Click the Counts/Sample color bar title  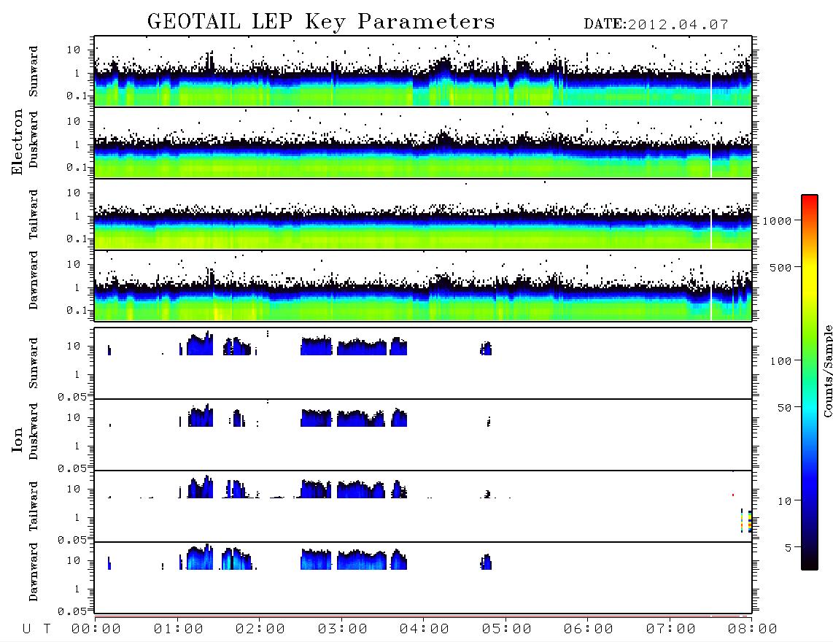pos(827,371)
